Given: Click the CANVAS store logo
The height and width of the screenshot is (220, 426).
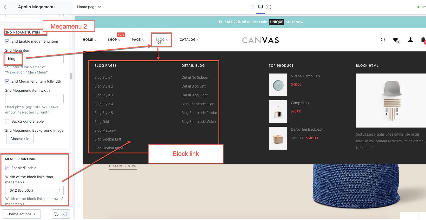Looking at the screenshot, I should 261,40.
